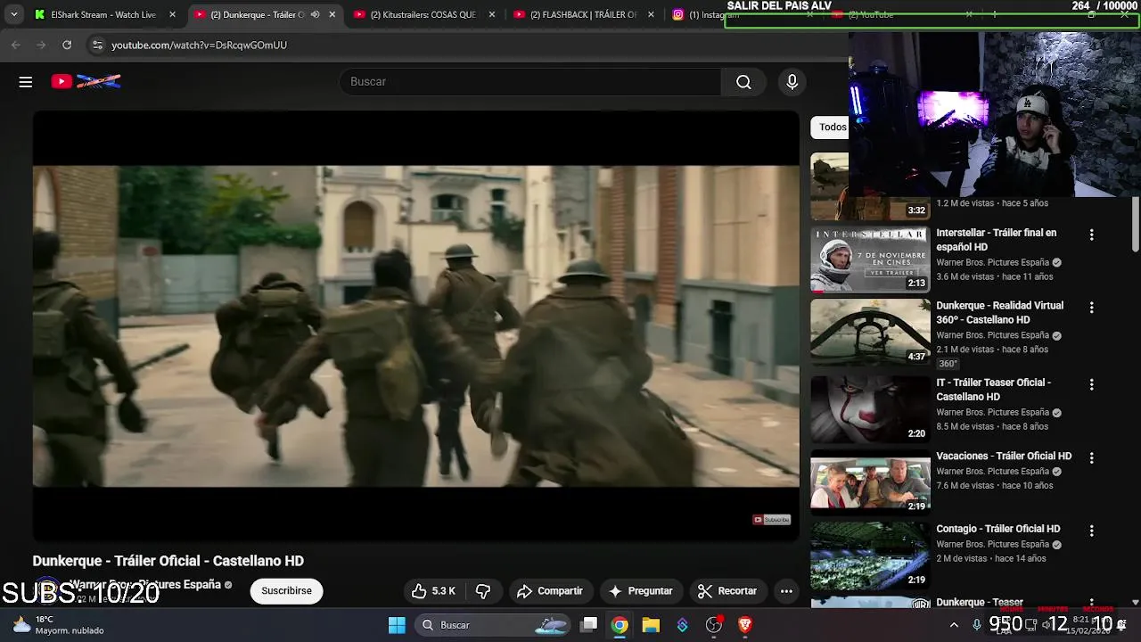The image size is (1141, 642).
Task: Go to YouTube home via the logo
Action: [86, 82]
